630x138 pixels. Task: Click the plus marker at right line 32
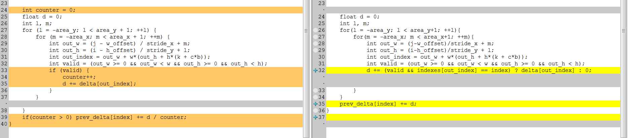pos(316,70)
